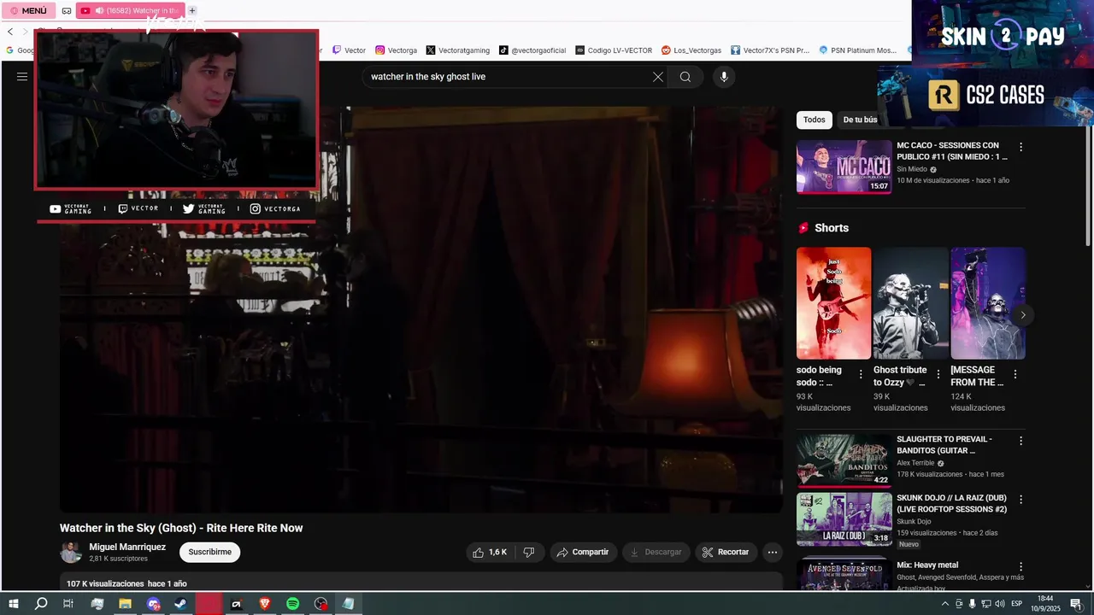Image resolution: width=1094 pixels, height=615 pixels.
Task: Open Brave browser from the taskbar
Action: pos(264,604)
